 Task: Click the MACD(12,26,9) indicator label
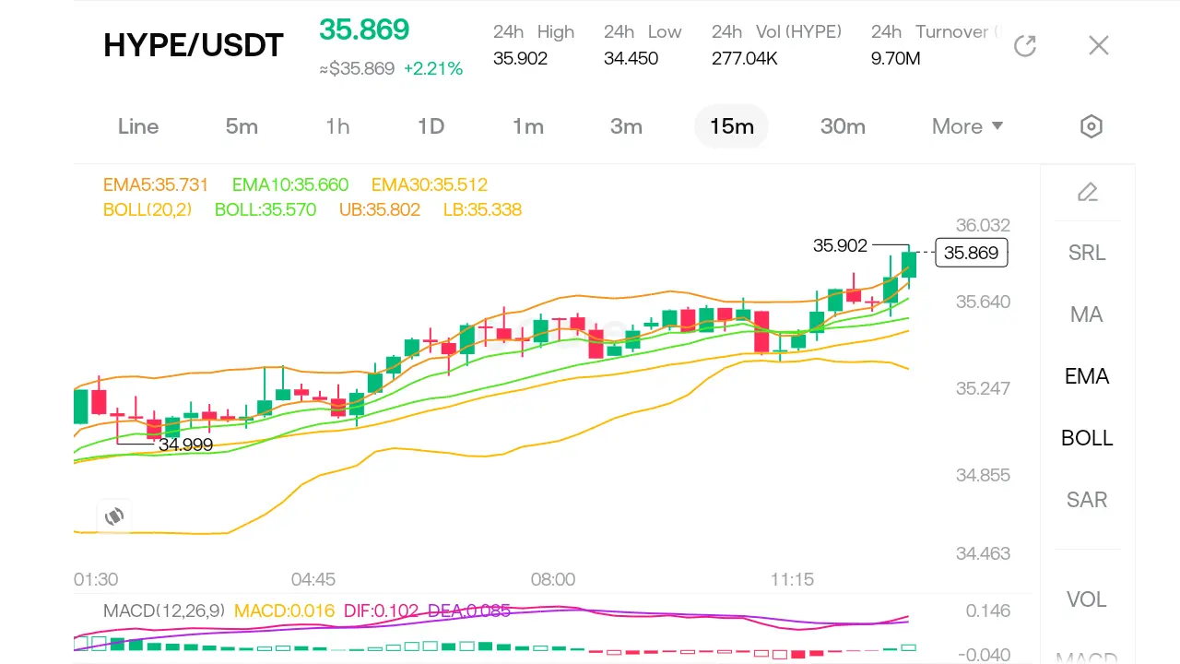coord(164,611)
